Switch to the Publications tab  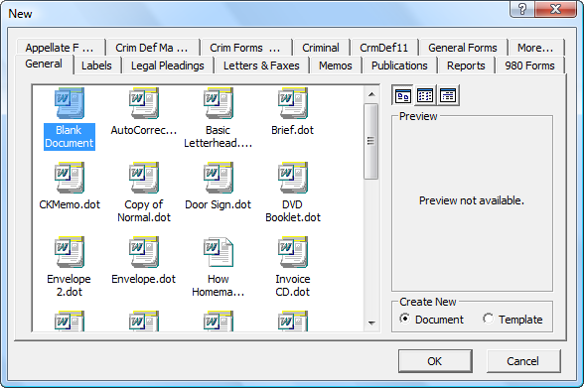coord(399,65)
